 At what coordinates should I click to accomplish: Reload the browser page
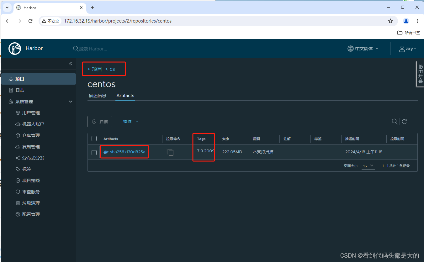tap(30, 21)
